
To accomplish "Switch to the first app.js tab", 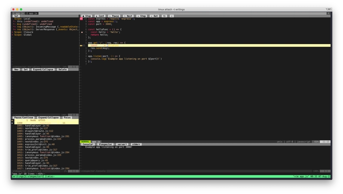I will point(18,13).
